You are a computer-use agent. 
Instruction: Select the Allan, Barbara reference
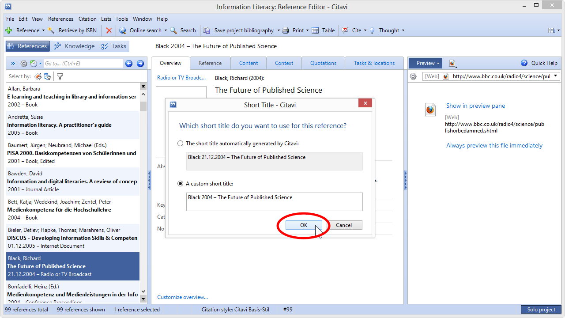tap(73, 97)
